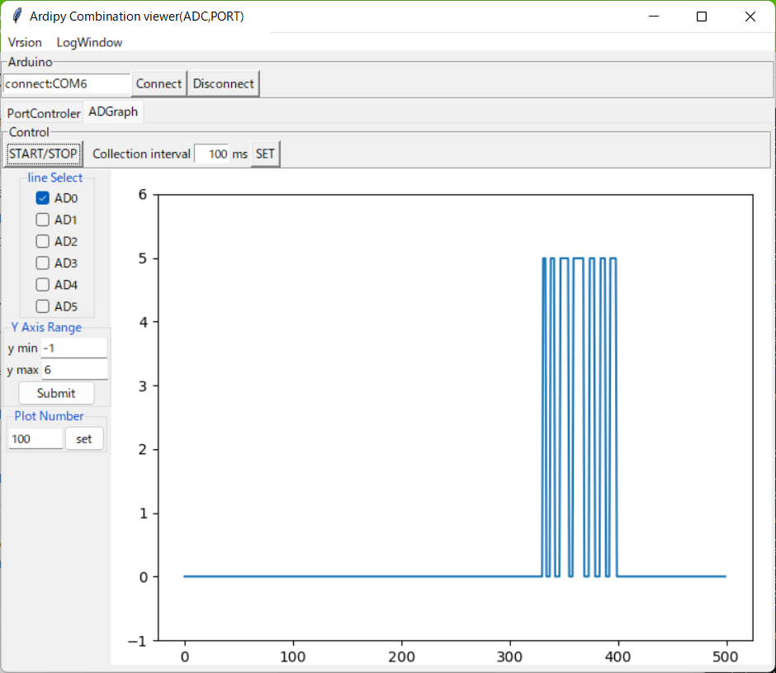Screen dimensions: 776x673
Task: Open the Vrsion menu
Action: [25, 43]
